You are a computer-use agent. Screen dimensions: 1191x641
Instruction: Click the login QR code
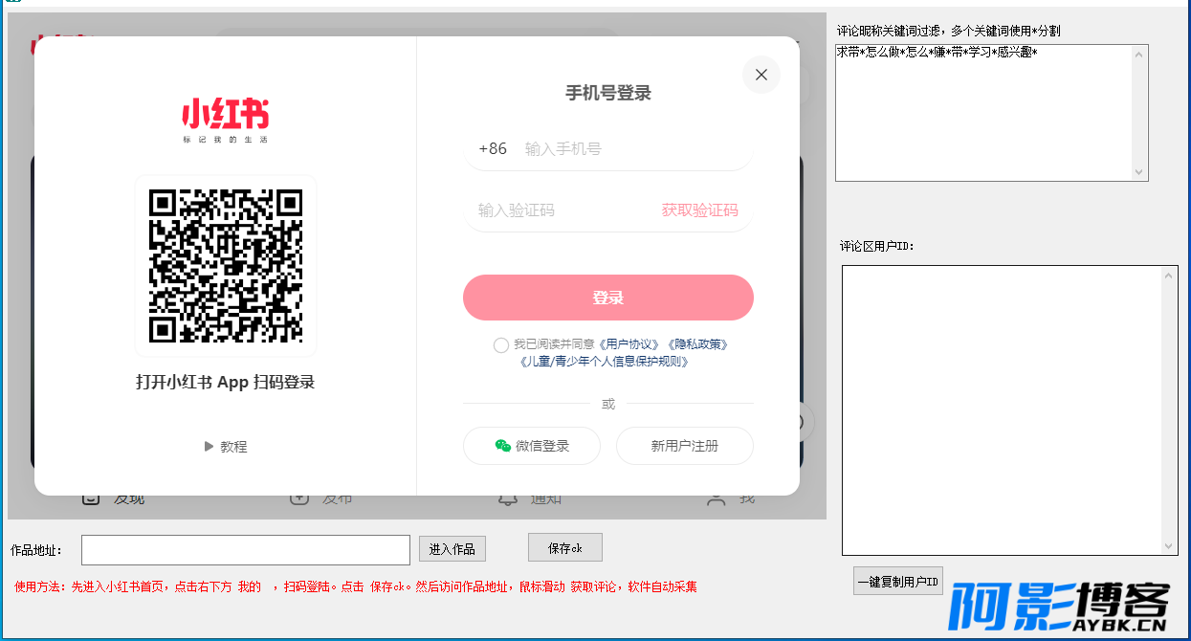coord(226,266)
